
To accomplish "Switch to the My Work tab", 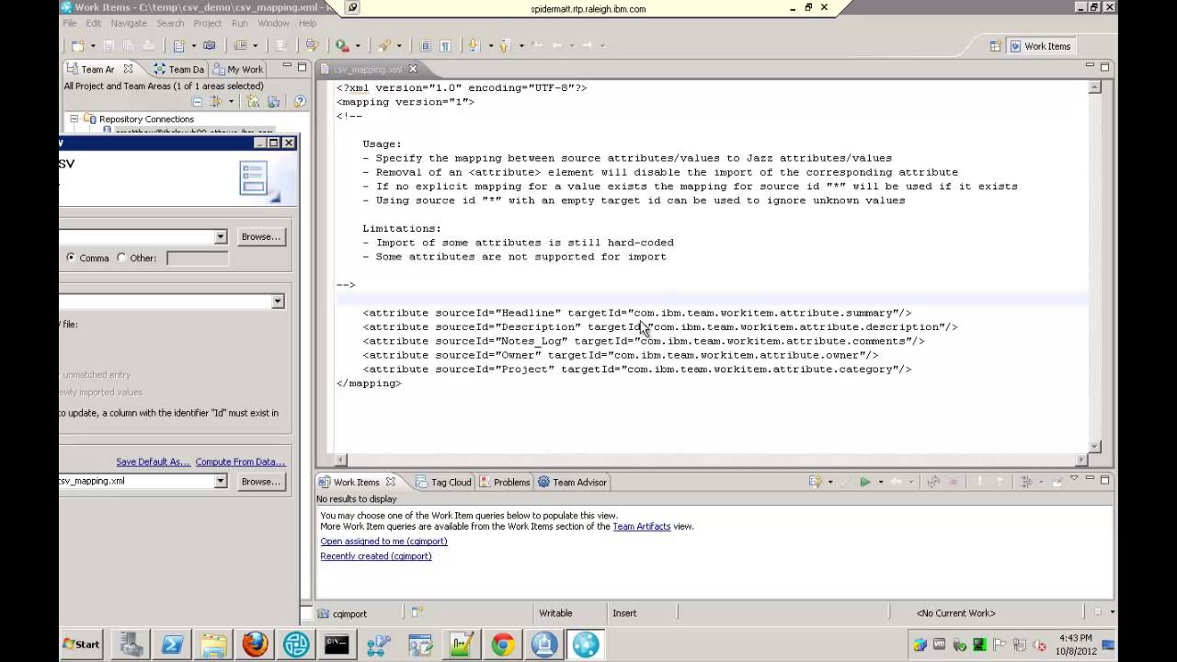I will [x=238, y=69].
